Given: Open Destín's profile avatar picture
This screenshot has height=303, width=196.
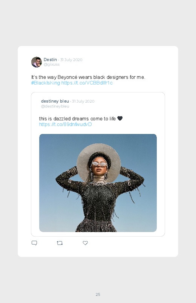Looking at the screenshot, I should 37,62.
